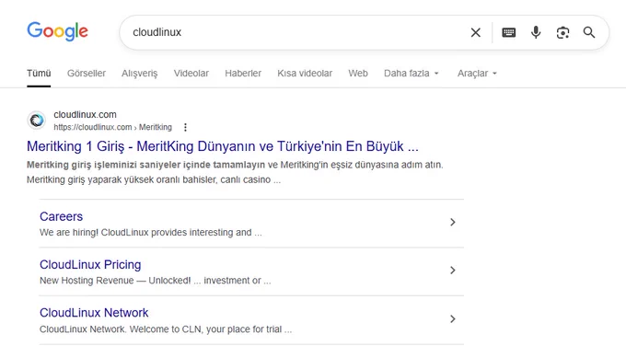Click the cloudlinux.com site favicon
The height and width of the screenshot is (346, 626).
(x=36, y=121)
